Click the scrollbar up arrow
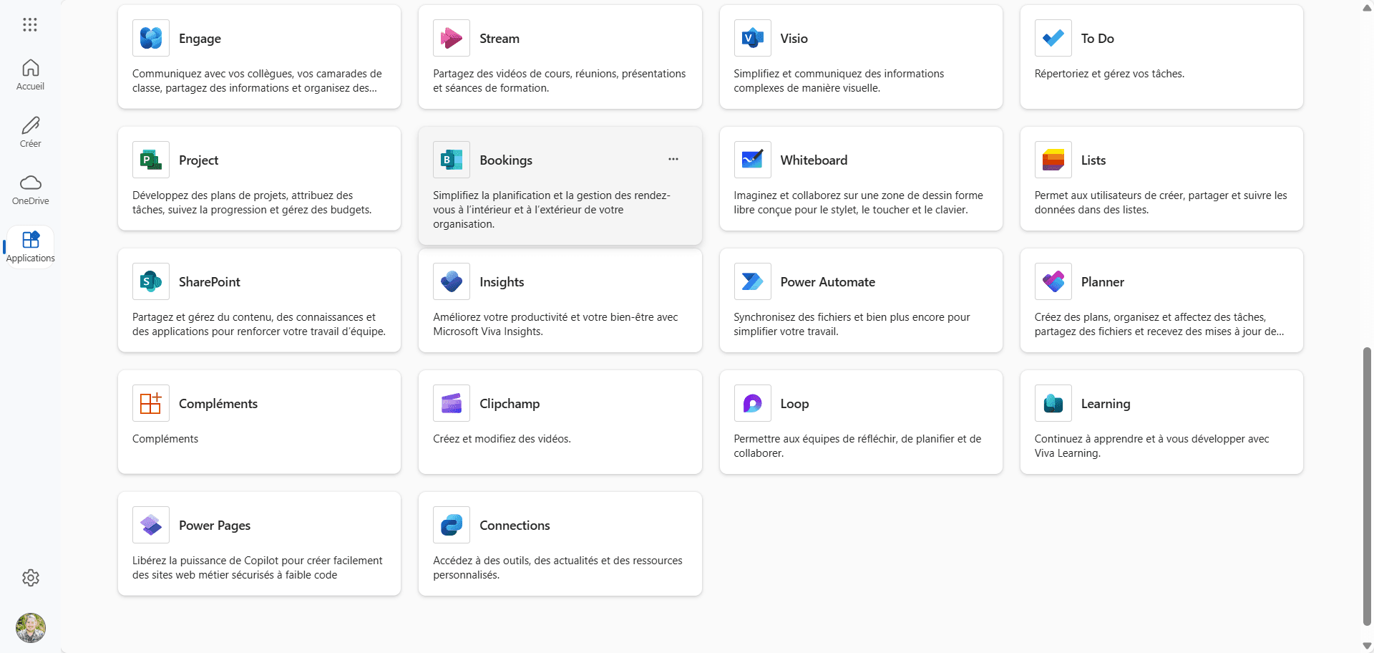Viewport: 1374px width, 653px height. (1367, 7)
